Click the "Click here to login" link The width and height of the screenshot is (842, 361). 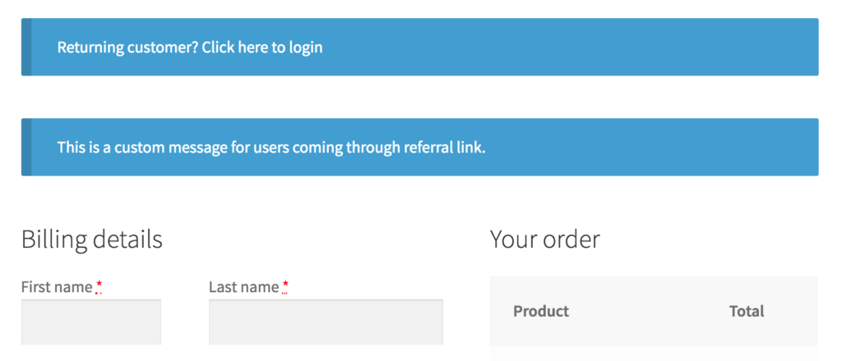(x=261, y=48)
